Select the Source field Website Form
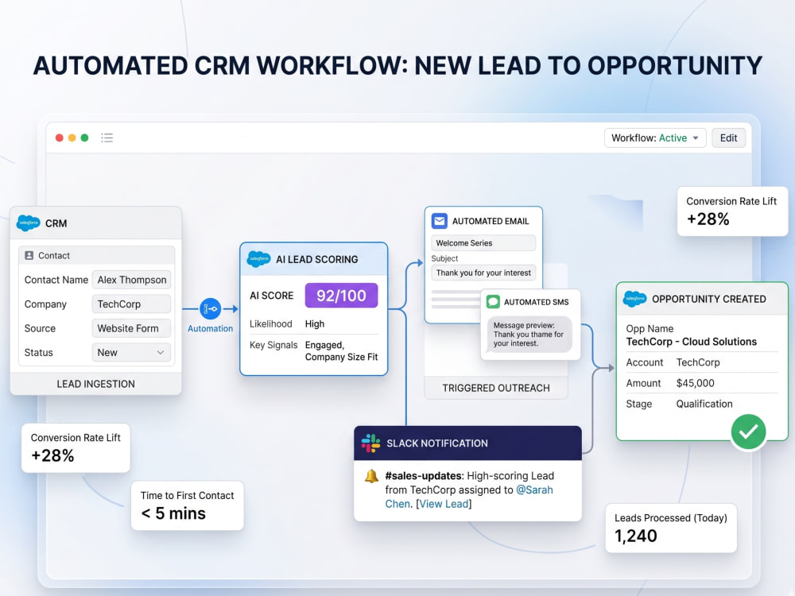Image resolution: width=795 pixels, height=596 pixels. coord(131,328)
